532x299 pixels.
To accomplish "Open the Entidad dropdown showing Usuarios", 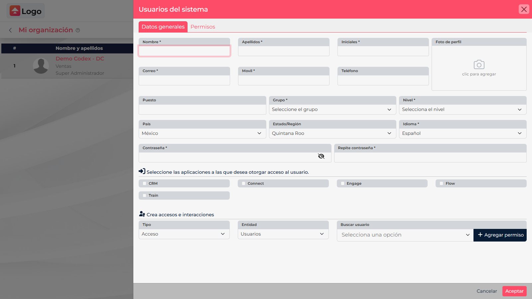I will point(283,234).
